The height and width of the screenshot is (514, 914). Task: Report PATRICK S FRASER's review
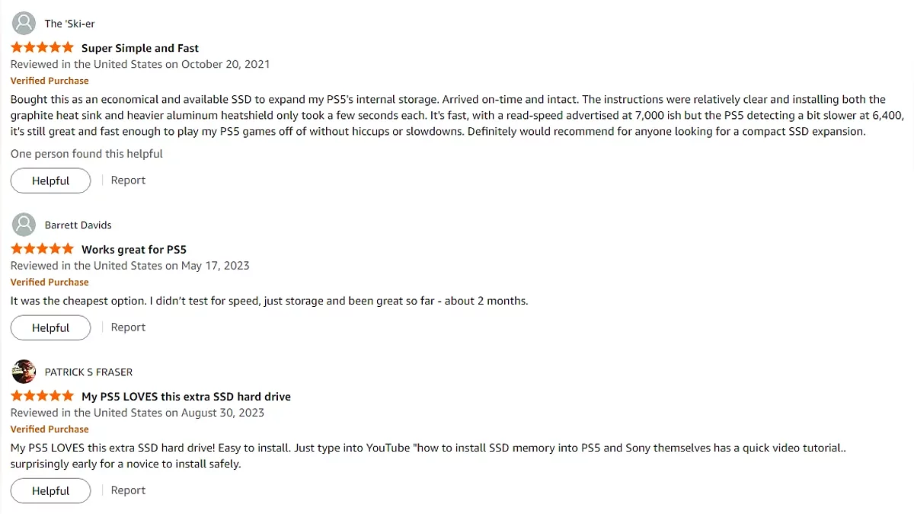128,490
